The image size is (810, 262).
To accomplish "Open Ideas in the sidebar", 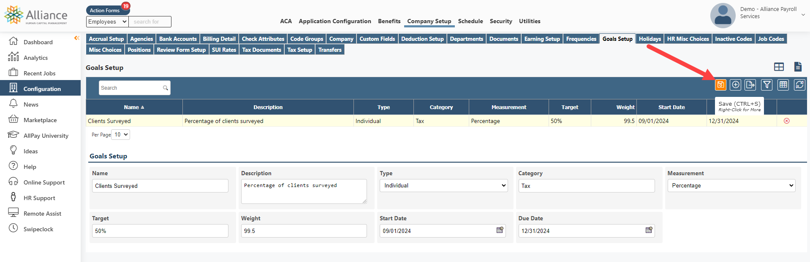I will [x=30, y=151].
